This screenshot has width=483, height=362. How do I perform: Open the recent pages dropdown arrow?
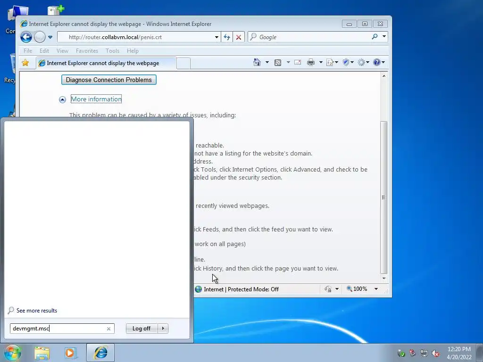point(50,37)
